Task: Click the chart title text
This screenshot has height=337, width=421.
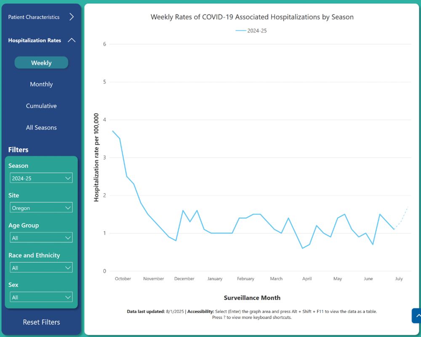Action: [x=252, y=17]
